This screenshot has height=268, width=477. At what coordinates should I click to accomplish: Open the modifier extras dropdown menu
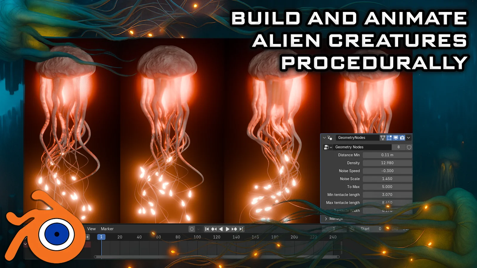(408, 138)
